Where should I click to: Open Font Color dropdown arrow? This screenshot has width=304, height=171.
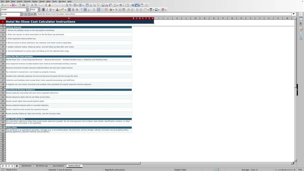click(x=60, y=10)
